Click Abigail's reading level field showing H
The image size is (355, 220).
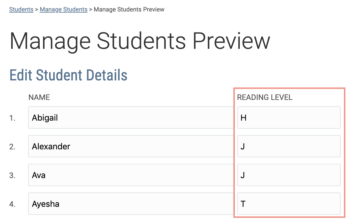tap(289, 117)
